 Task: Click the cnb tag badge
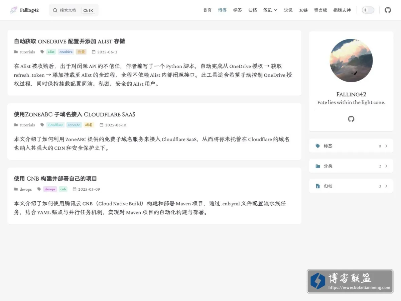pyautogui.click(x=63, y=189)
